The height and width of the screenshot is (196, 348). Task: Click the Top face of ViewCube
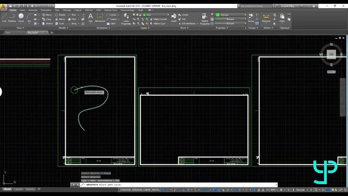331,54
